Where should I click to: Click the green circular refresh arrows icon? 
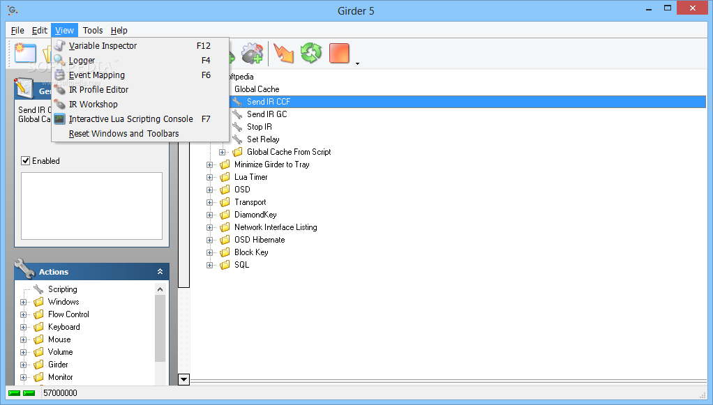(x=311, y=53)
